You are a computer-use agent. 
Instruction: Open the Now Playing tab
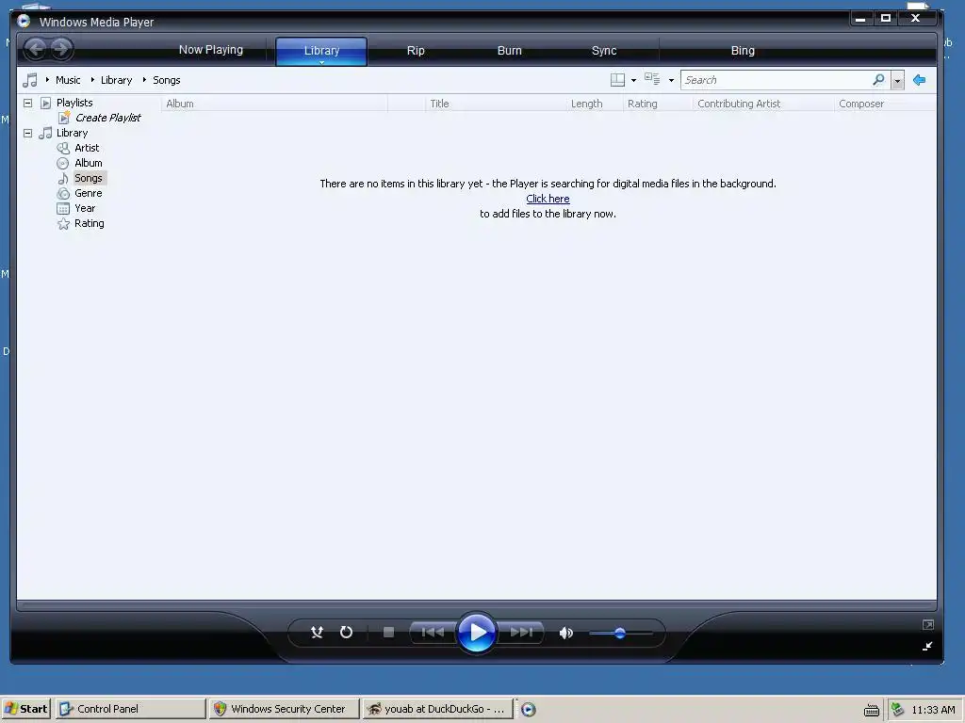click(x=210, y=50)
